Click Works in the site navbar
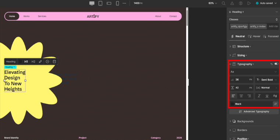The width and height of the screenshot is (280, 140). (x=27, y=16)
